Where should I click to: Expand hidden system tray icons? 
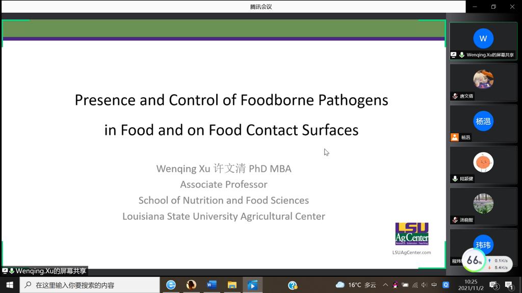click(x=385, y=285)
